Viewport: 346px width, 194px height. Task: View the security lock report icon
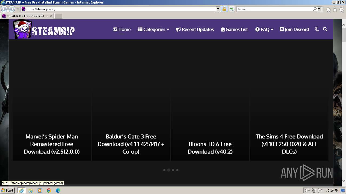[x=224, y=9]
